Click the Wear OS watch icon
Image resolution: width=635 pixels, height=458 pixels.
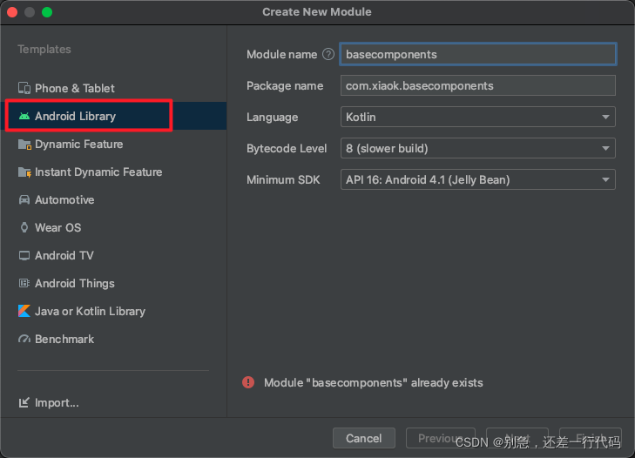[x=24, y=227]
